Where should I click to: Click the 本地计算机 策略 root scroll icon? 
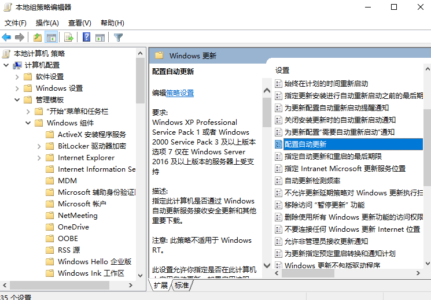coord(6,54)
